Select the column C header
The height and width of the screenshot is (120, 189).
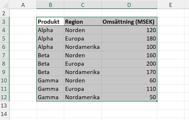83,5
